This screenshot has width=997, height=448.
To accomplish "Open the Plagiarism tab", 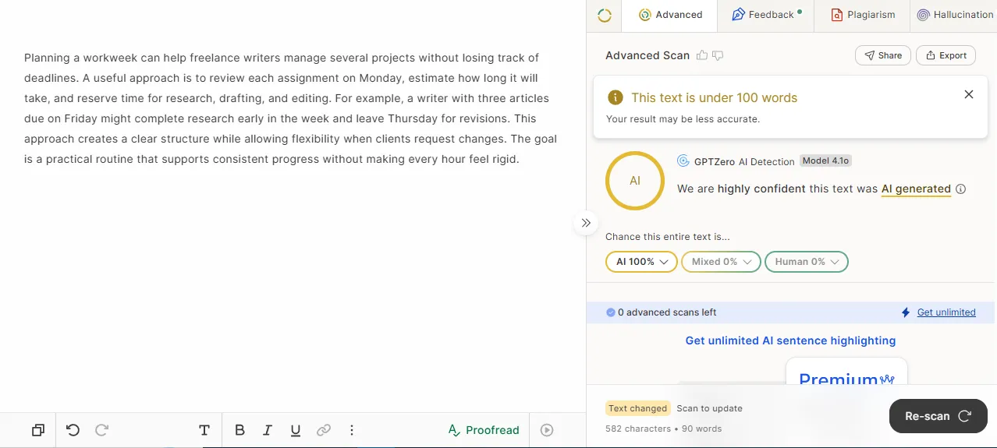I will pos(862,15).
